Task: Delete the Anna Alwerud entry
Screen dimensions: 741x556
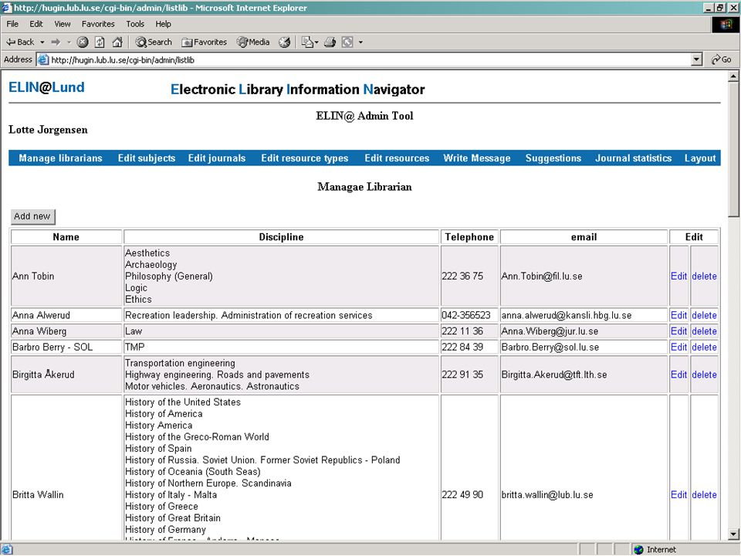Action: 704,315
